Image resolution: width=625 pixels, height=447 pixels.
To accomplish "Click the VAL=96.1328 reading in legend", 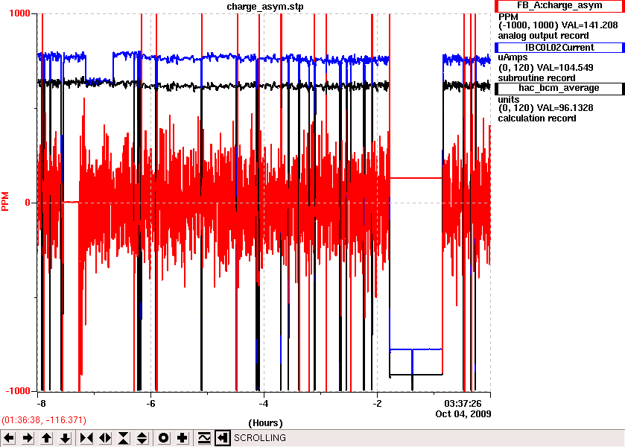I will pos(565,108).
